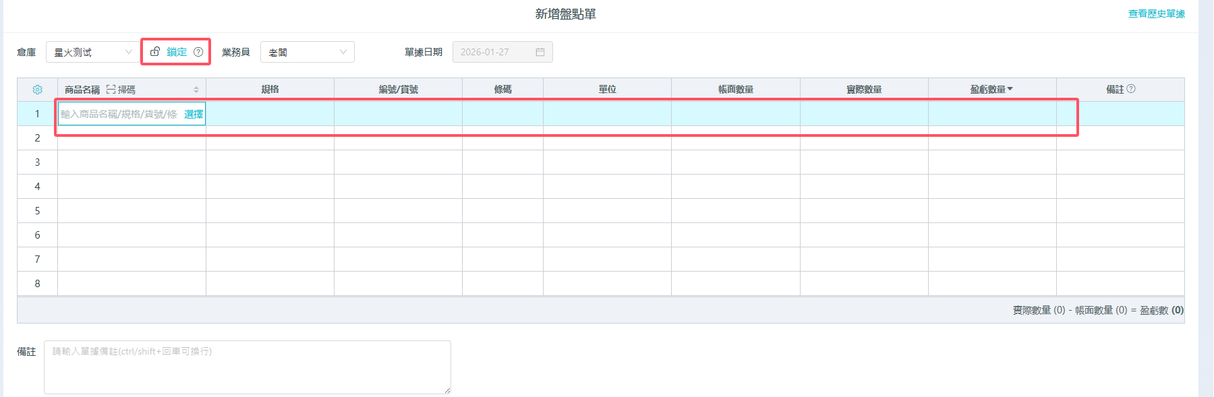1214x397 pixels.
Task: Click the 備註 remarks text area
Action: (x=247, y=367)
